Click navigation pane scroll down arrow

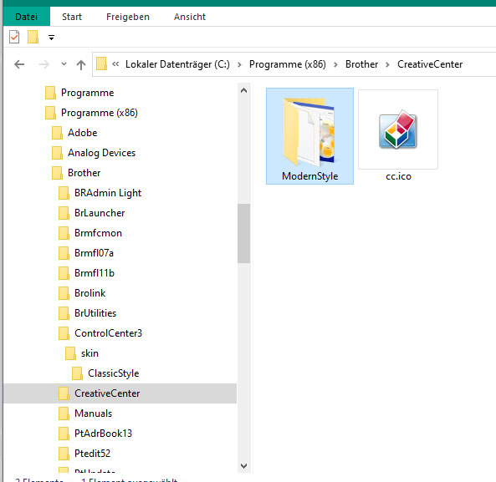[244, 465]
